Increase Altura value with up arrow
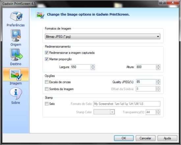 [158, 66]
